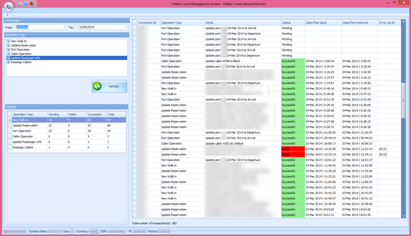Click into the To date field 23/06/2015
This screenshot has height=236, width=411.
click(101, 27)
